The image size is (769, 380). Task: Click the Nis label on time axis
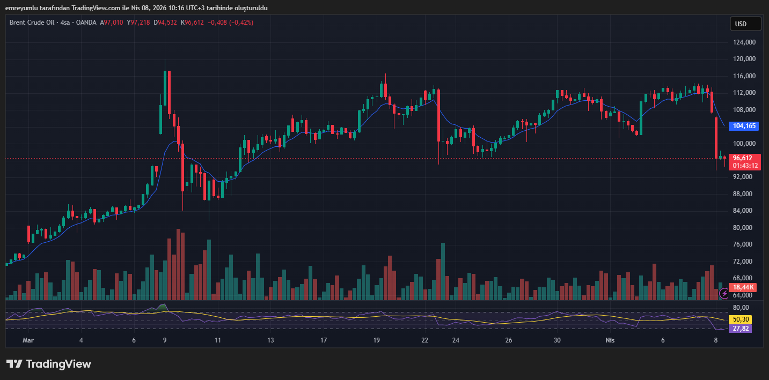point(610,340)
